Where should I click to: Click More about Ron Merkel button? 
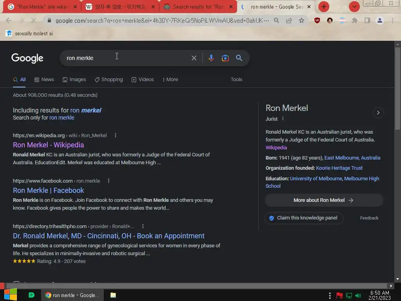(x=323, y=200)
